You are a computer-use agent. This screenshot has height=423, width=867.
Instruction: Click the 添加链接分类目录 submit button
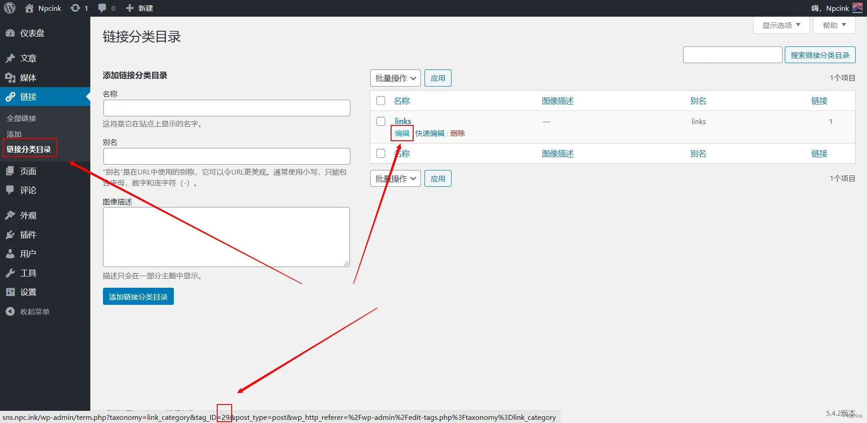(x=138, y=297)
